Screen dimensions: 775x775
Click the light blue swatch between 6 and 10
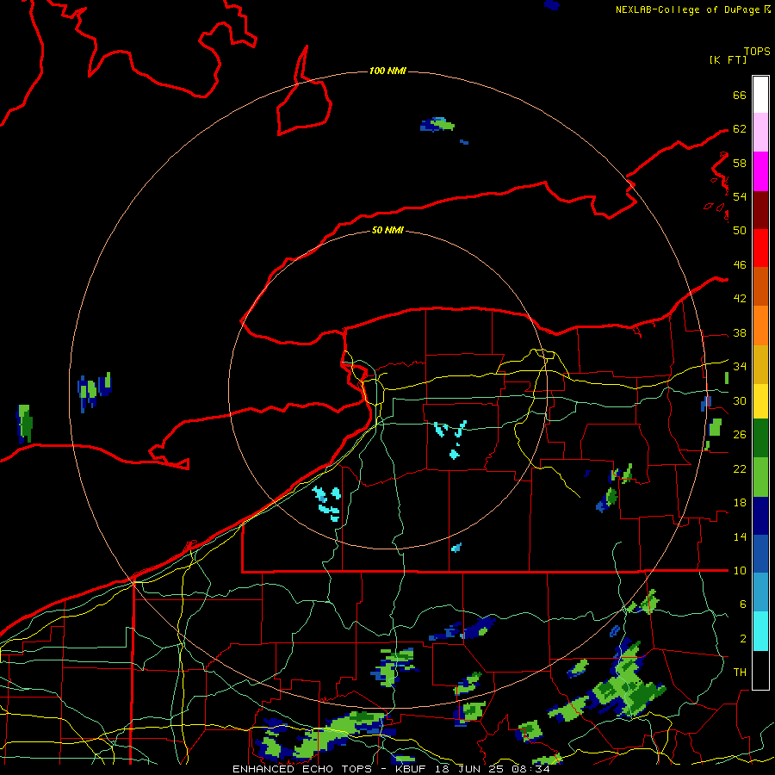tap(760, 592)
